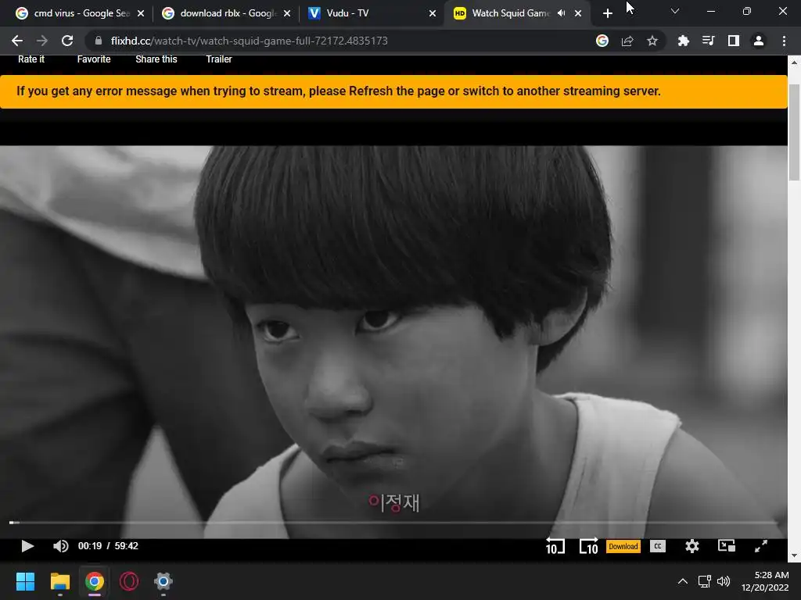
Task: Show hidden system tray icons
Action: click(682, 581)
